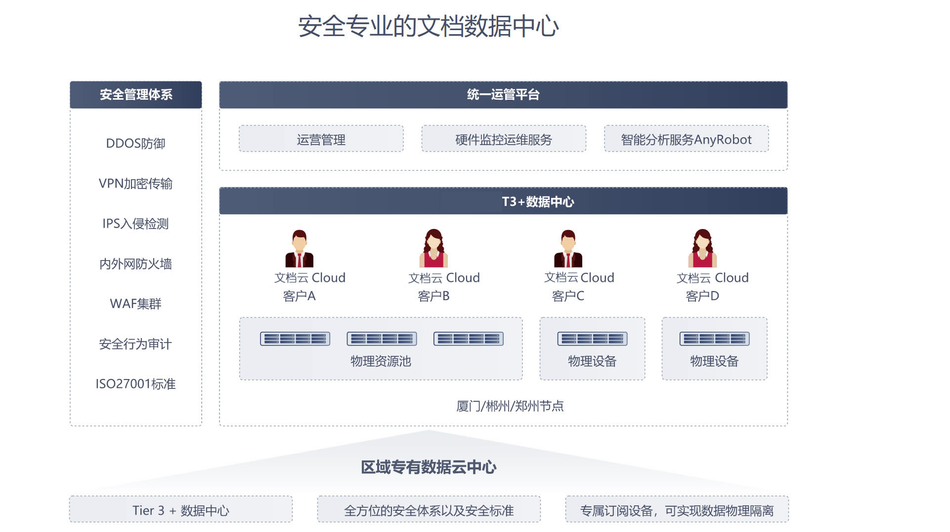Select the 客户D female avatar icon
This screenshot has height=532, width=950.
pos(702,249)
